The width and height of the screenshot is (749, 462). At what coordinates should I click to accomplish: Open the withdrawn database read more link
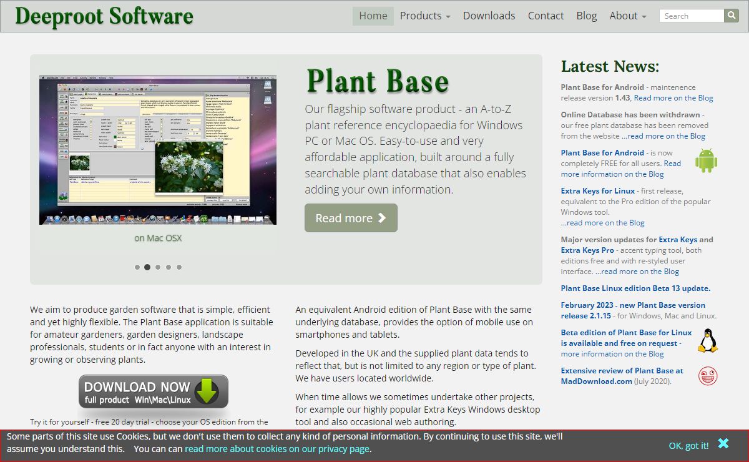pyautogui.click(x=663, y=136)
